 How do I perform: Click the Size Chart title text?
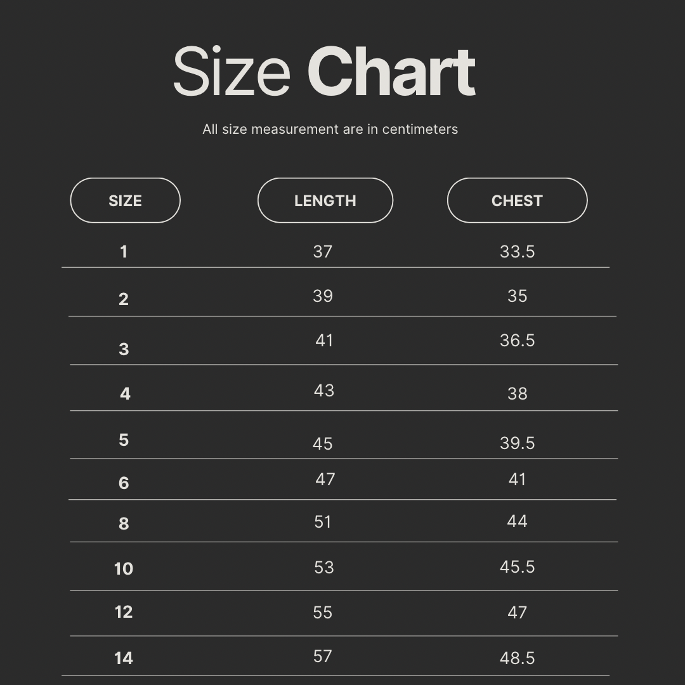point(324,72)
